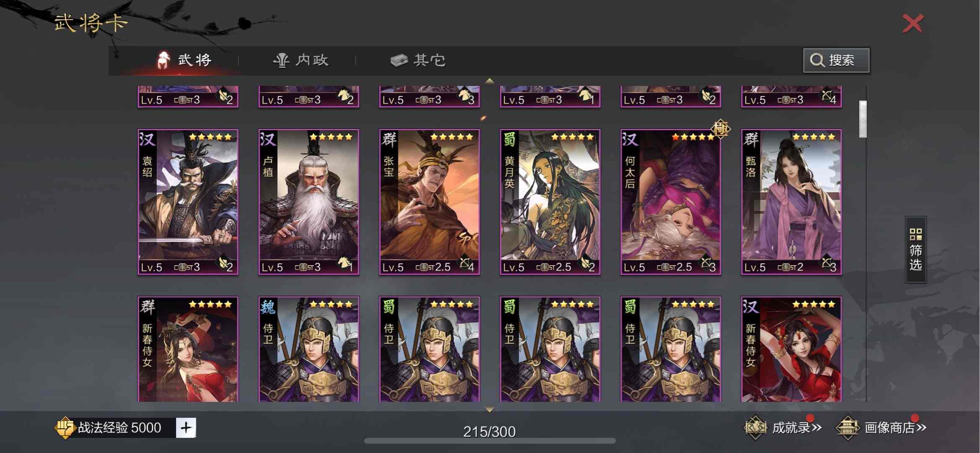Click the 蜀 faction badge on 黄月英's card
The height and width of the screenshot is (453, 980).
(509, 139)
